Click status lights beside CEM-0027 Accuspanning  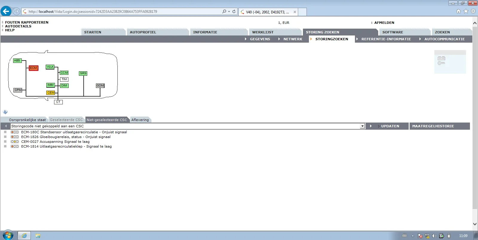click(15, 142)
